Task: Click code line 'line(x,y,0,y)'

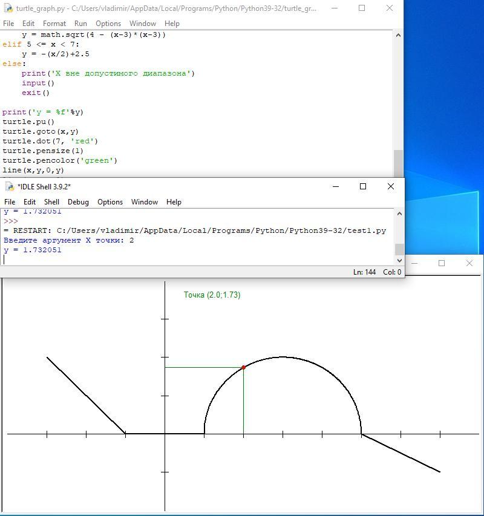Action: [33, 170]
